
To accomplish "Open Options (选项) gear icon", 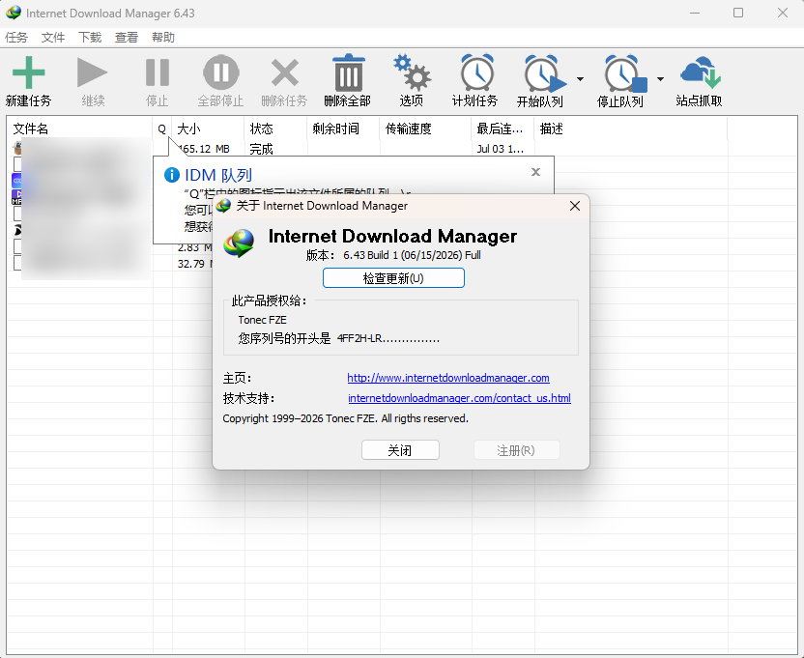I will (413, 72).
